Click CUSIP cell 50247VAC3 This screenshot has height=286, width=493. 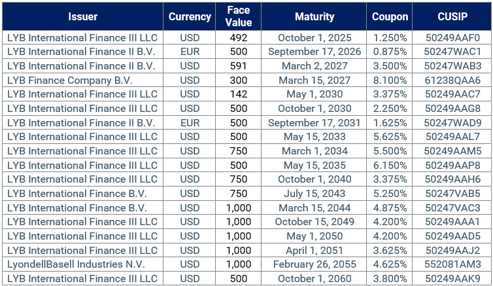(452, 207)
